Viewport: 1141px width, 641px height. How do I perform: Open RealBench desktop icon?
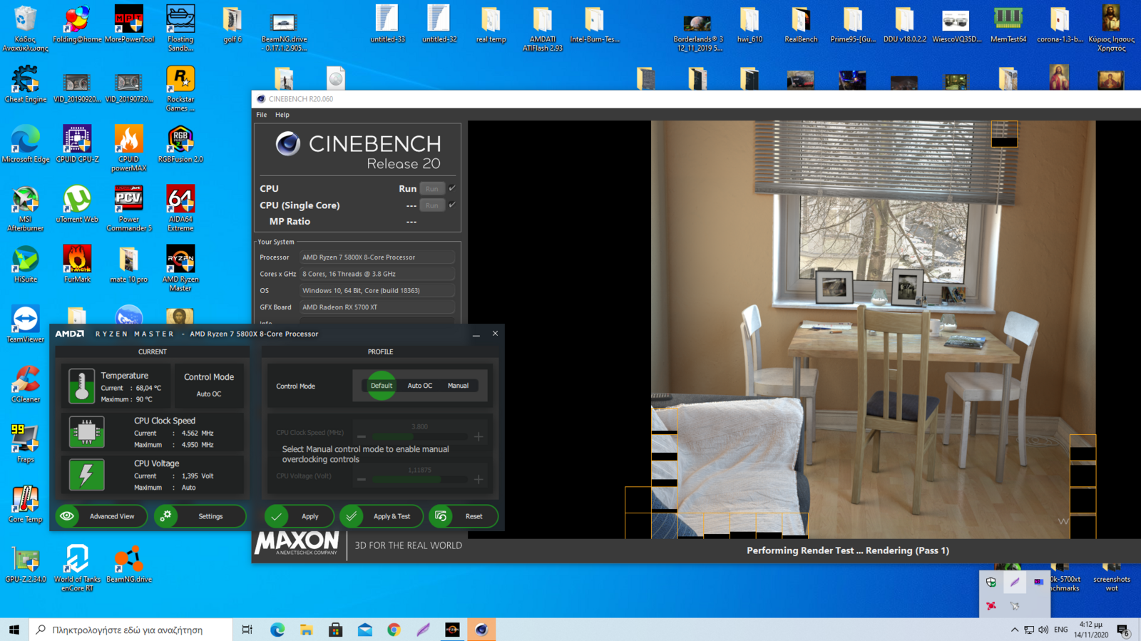[801, 25]
